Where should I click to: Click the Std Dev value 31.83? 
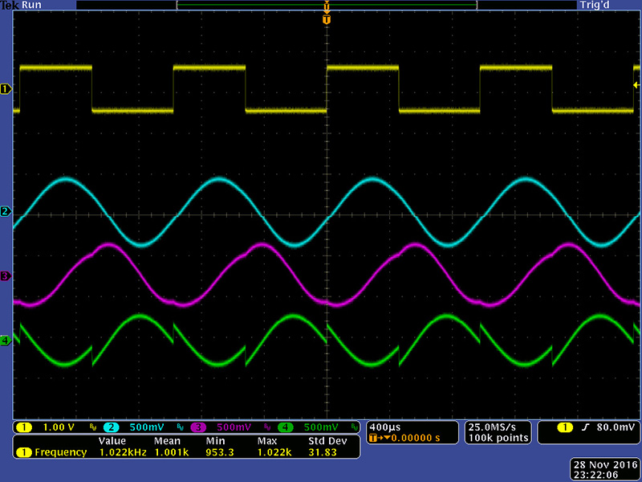pos(324,452)
